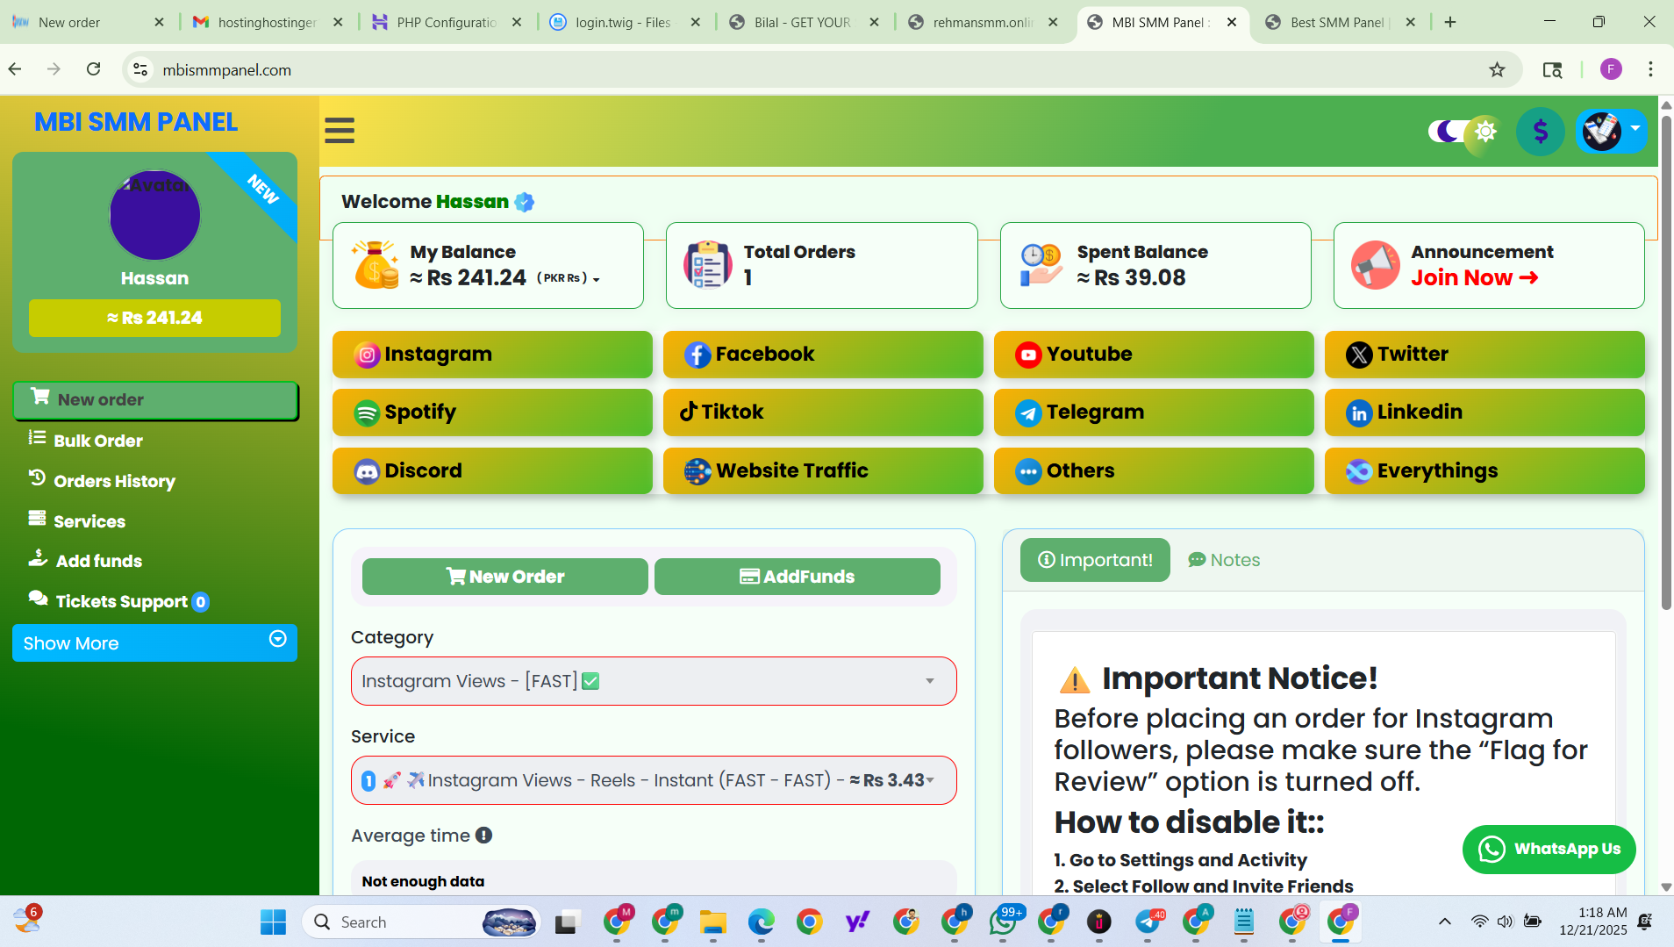Click the verified badge next to Hassan
1674x947 pixels.
(525, 202)
